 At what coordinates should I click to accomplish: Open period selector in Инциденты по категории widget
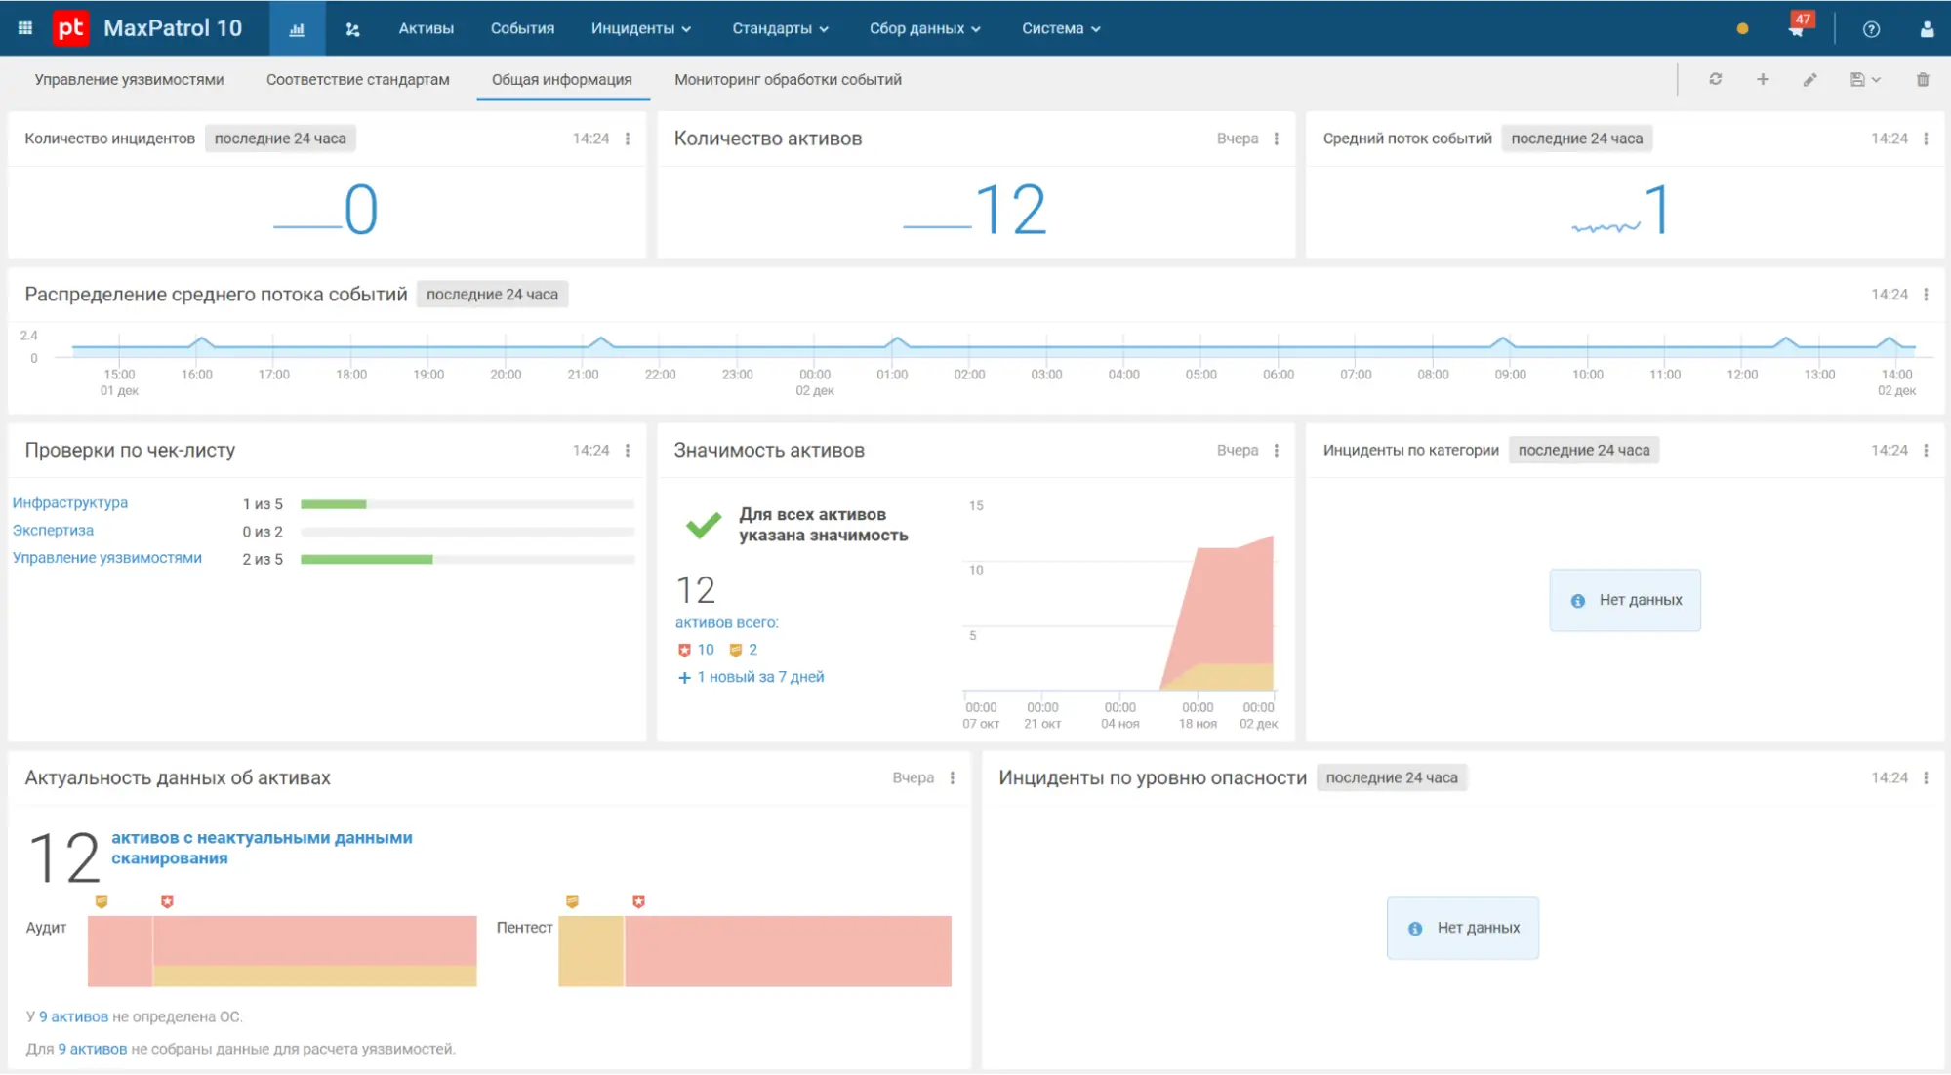[x=1584, y=450]
